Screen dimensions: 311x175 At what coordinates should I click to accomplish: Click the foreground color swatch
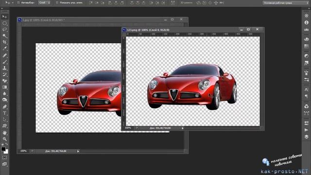tap(3, 149)
